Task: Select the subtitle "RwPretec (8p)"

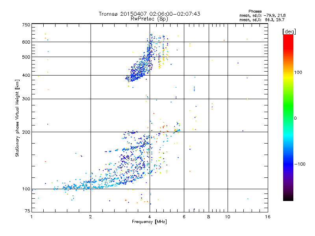Action: coord(149,19)
